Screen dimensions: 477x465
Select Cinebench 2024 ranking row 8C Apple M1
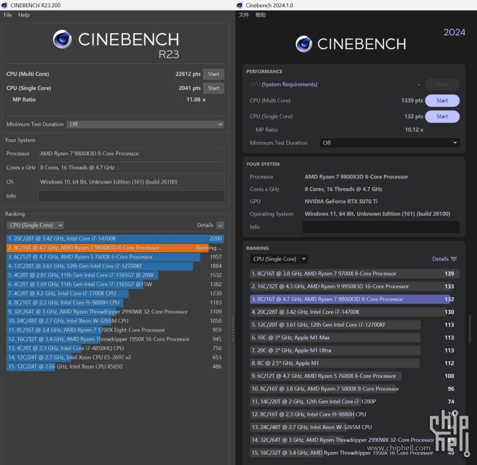point(354,363)
